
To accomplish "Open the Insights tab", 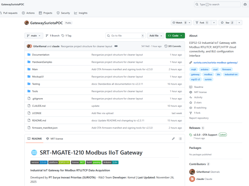I will 81,13.
